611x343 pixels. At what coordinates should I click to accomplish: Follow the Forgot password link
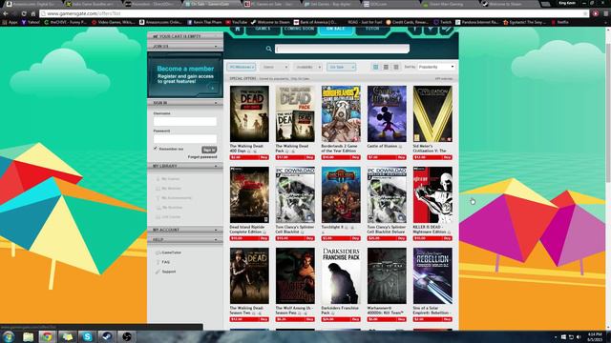coord(202,157)
